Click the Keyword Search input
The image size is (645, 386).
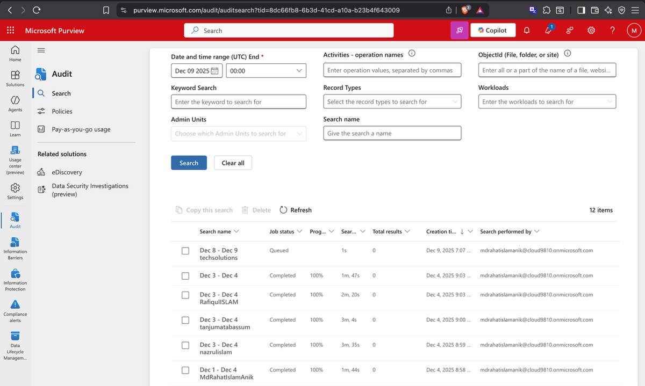[x=238, y=101]
